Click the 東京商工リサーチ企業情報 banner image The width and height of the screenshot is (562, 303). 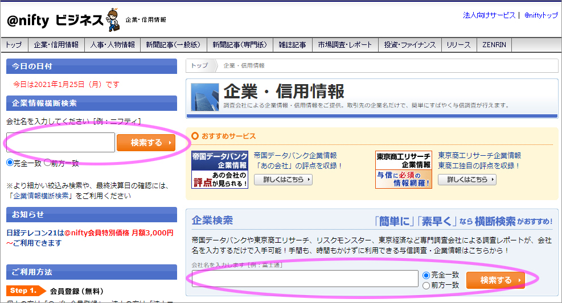pos(404,169)
